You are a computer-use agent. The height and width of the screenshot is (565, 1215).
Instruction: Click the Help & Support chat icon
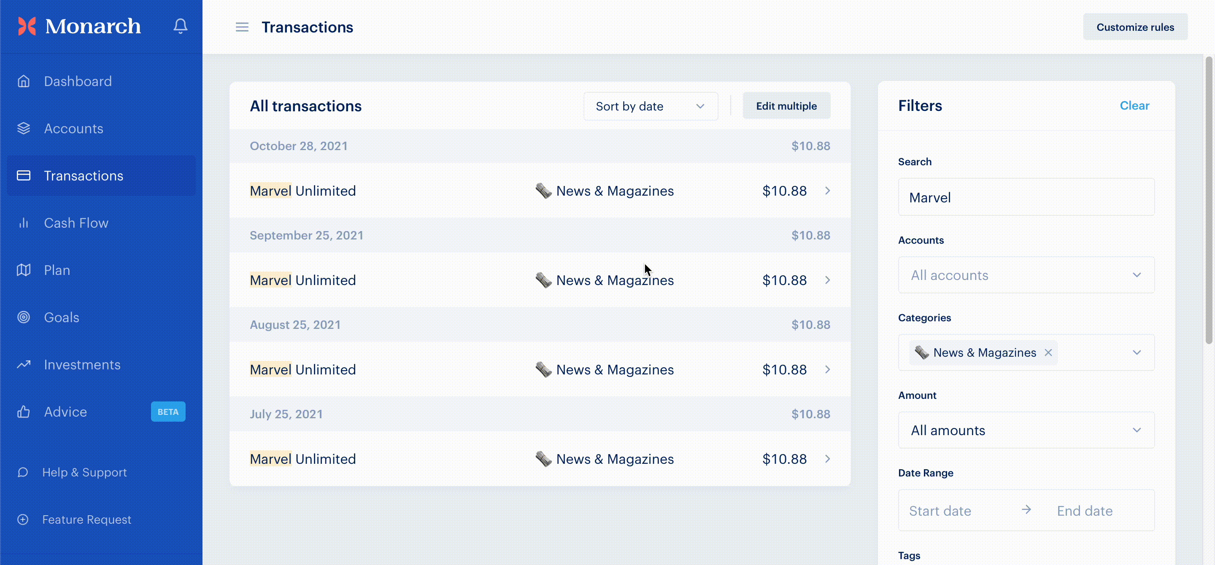click(23, 472)
